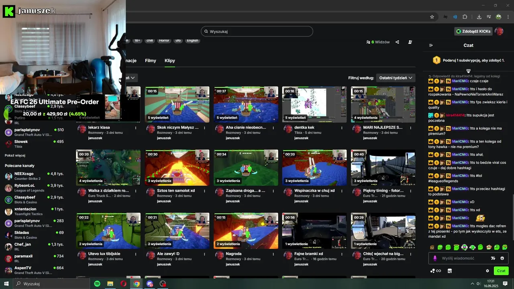
Task: Play the 'Utevo lux tibijskie' clip thumbnail
Action: coord(108,231)
